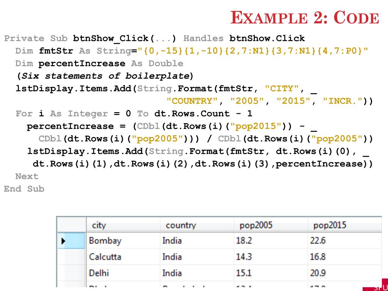The height and width of the screenshot is (291, 388).
Task: Click the India cell in the Calcutta row
Action: pyautogui.click(x=197, y=257)
